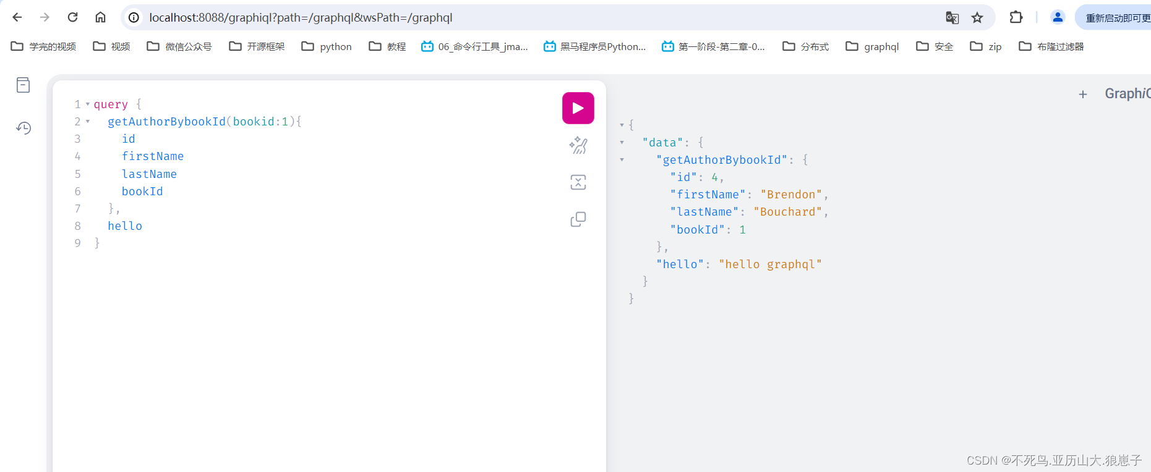Click the translate page icon
The width and height of the screenshot is (1151, 472).
952,17
